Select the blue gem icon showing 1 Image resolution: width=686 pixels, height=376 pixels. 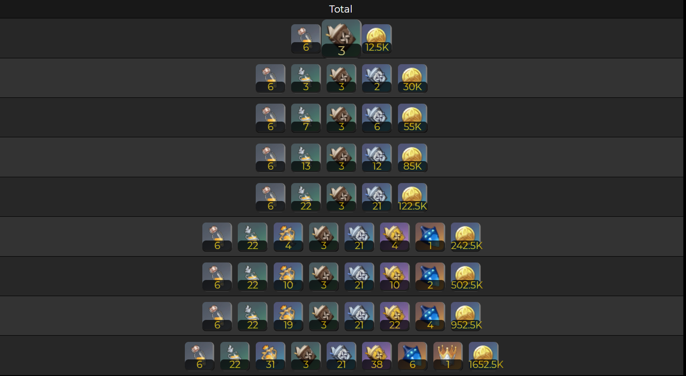tap(430, 237)
